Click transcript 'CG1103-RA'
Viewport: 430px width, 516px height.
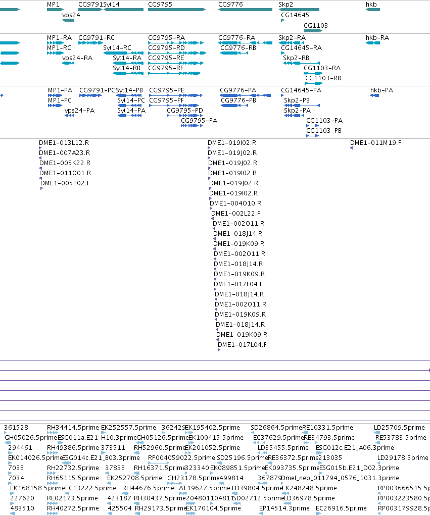tap(322, 68)
